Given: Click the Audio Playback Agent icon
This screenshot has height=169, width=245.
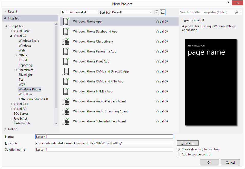Looking at the screenshot, I should (66, 101).
